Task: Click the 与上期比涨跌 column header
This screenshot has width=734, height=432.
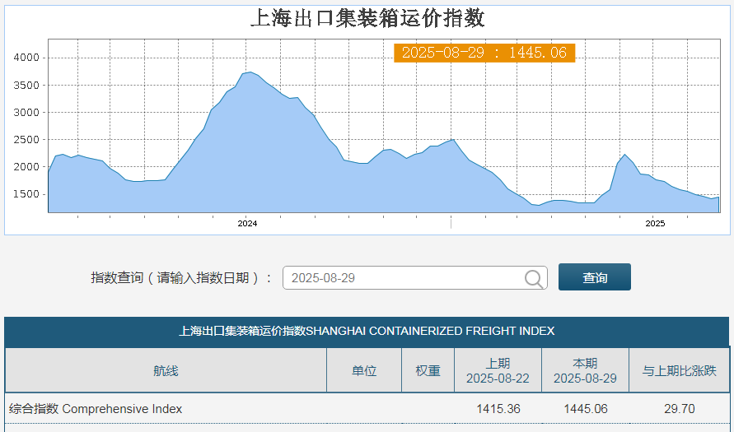Action: (x=680, y=371)
